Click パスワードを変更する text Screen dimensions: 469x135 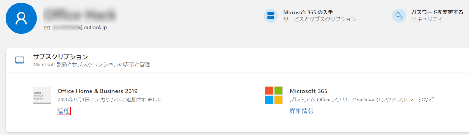437,12
